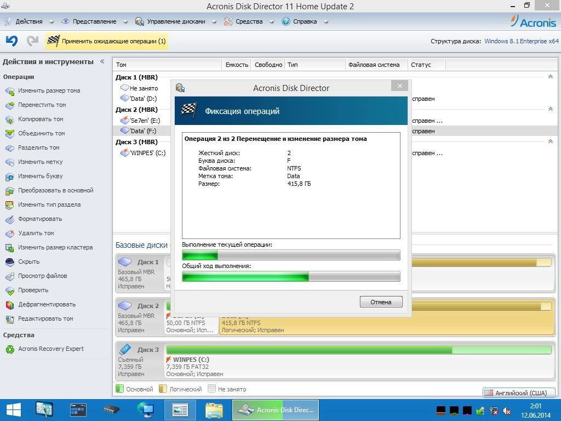Image resolution: width=561 pixels, height=421 pixels.
Task: Click the 'Общий ход выполнения' progress bar
Action: point(291,277)
